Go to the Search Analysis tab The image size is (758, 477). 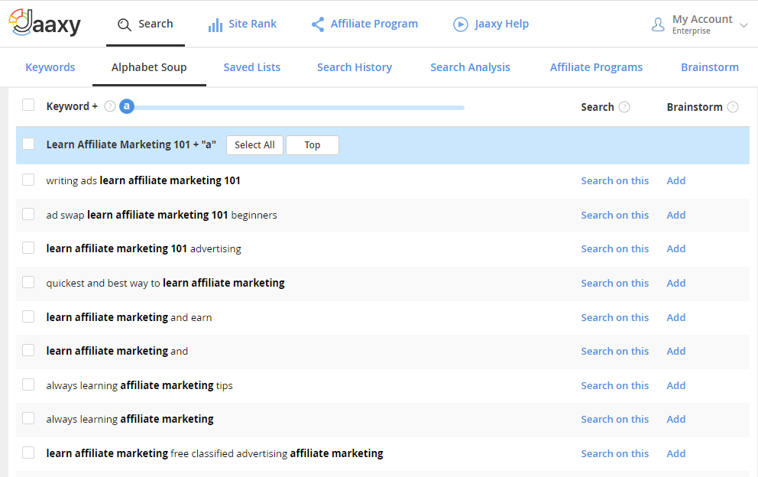470,67
